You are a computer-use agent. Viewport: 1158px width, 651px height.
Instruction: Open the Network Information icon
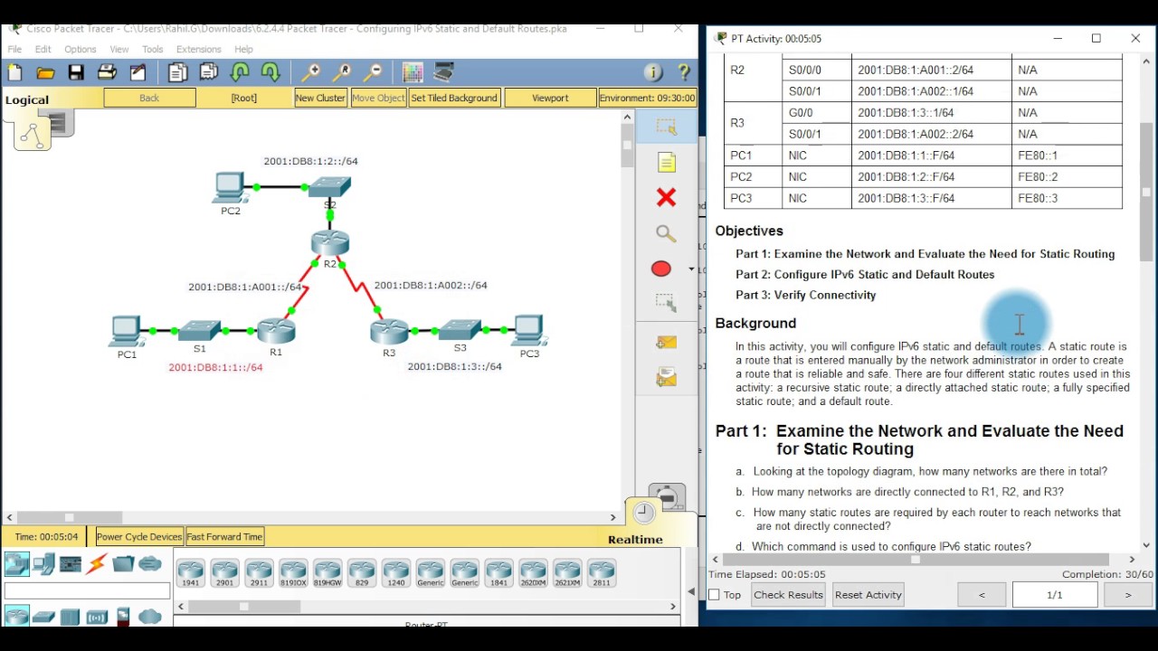coord(653,72)
